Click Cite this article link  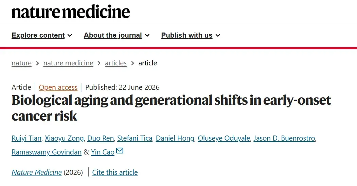[115, 172]
